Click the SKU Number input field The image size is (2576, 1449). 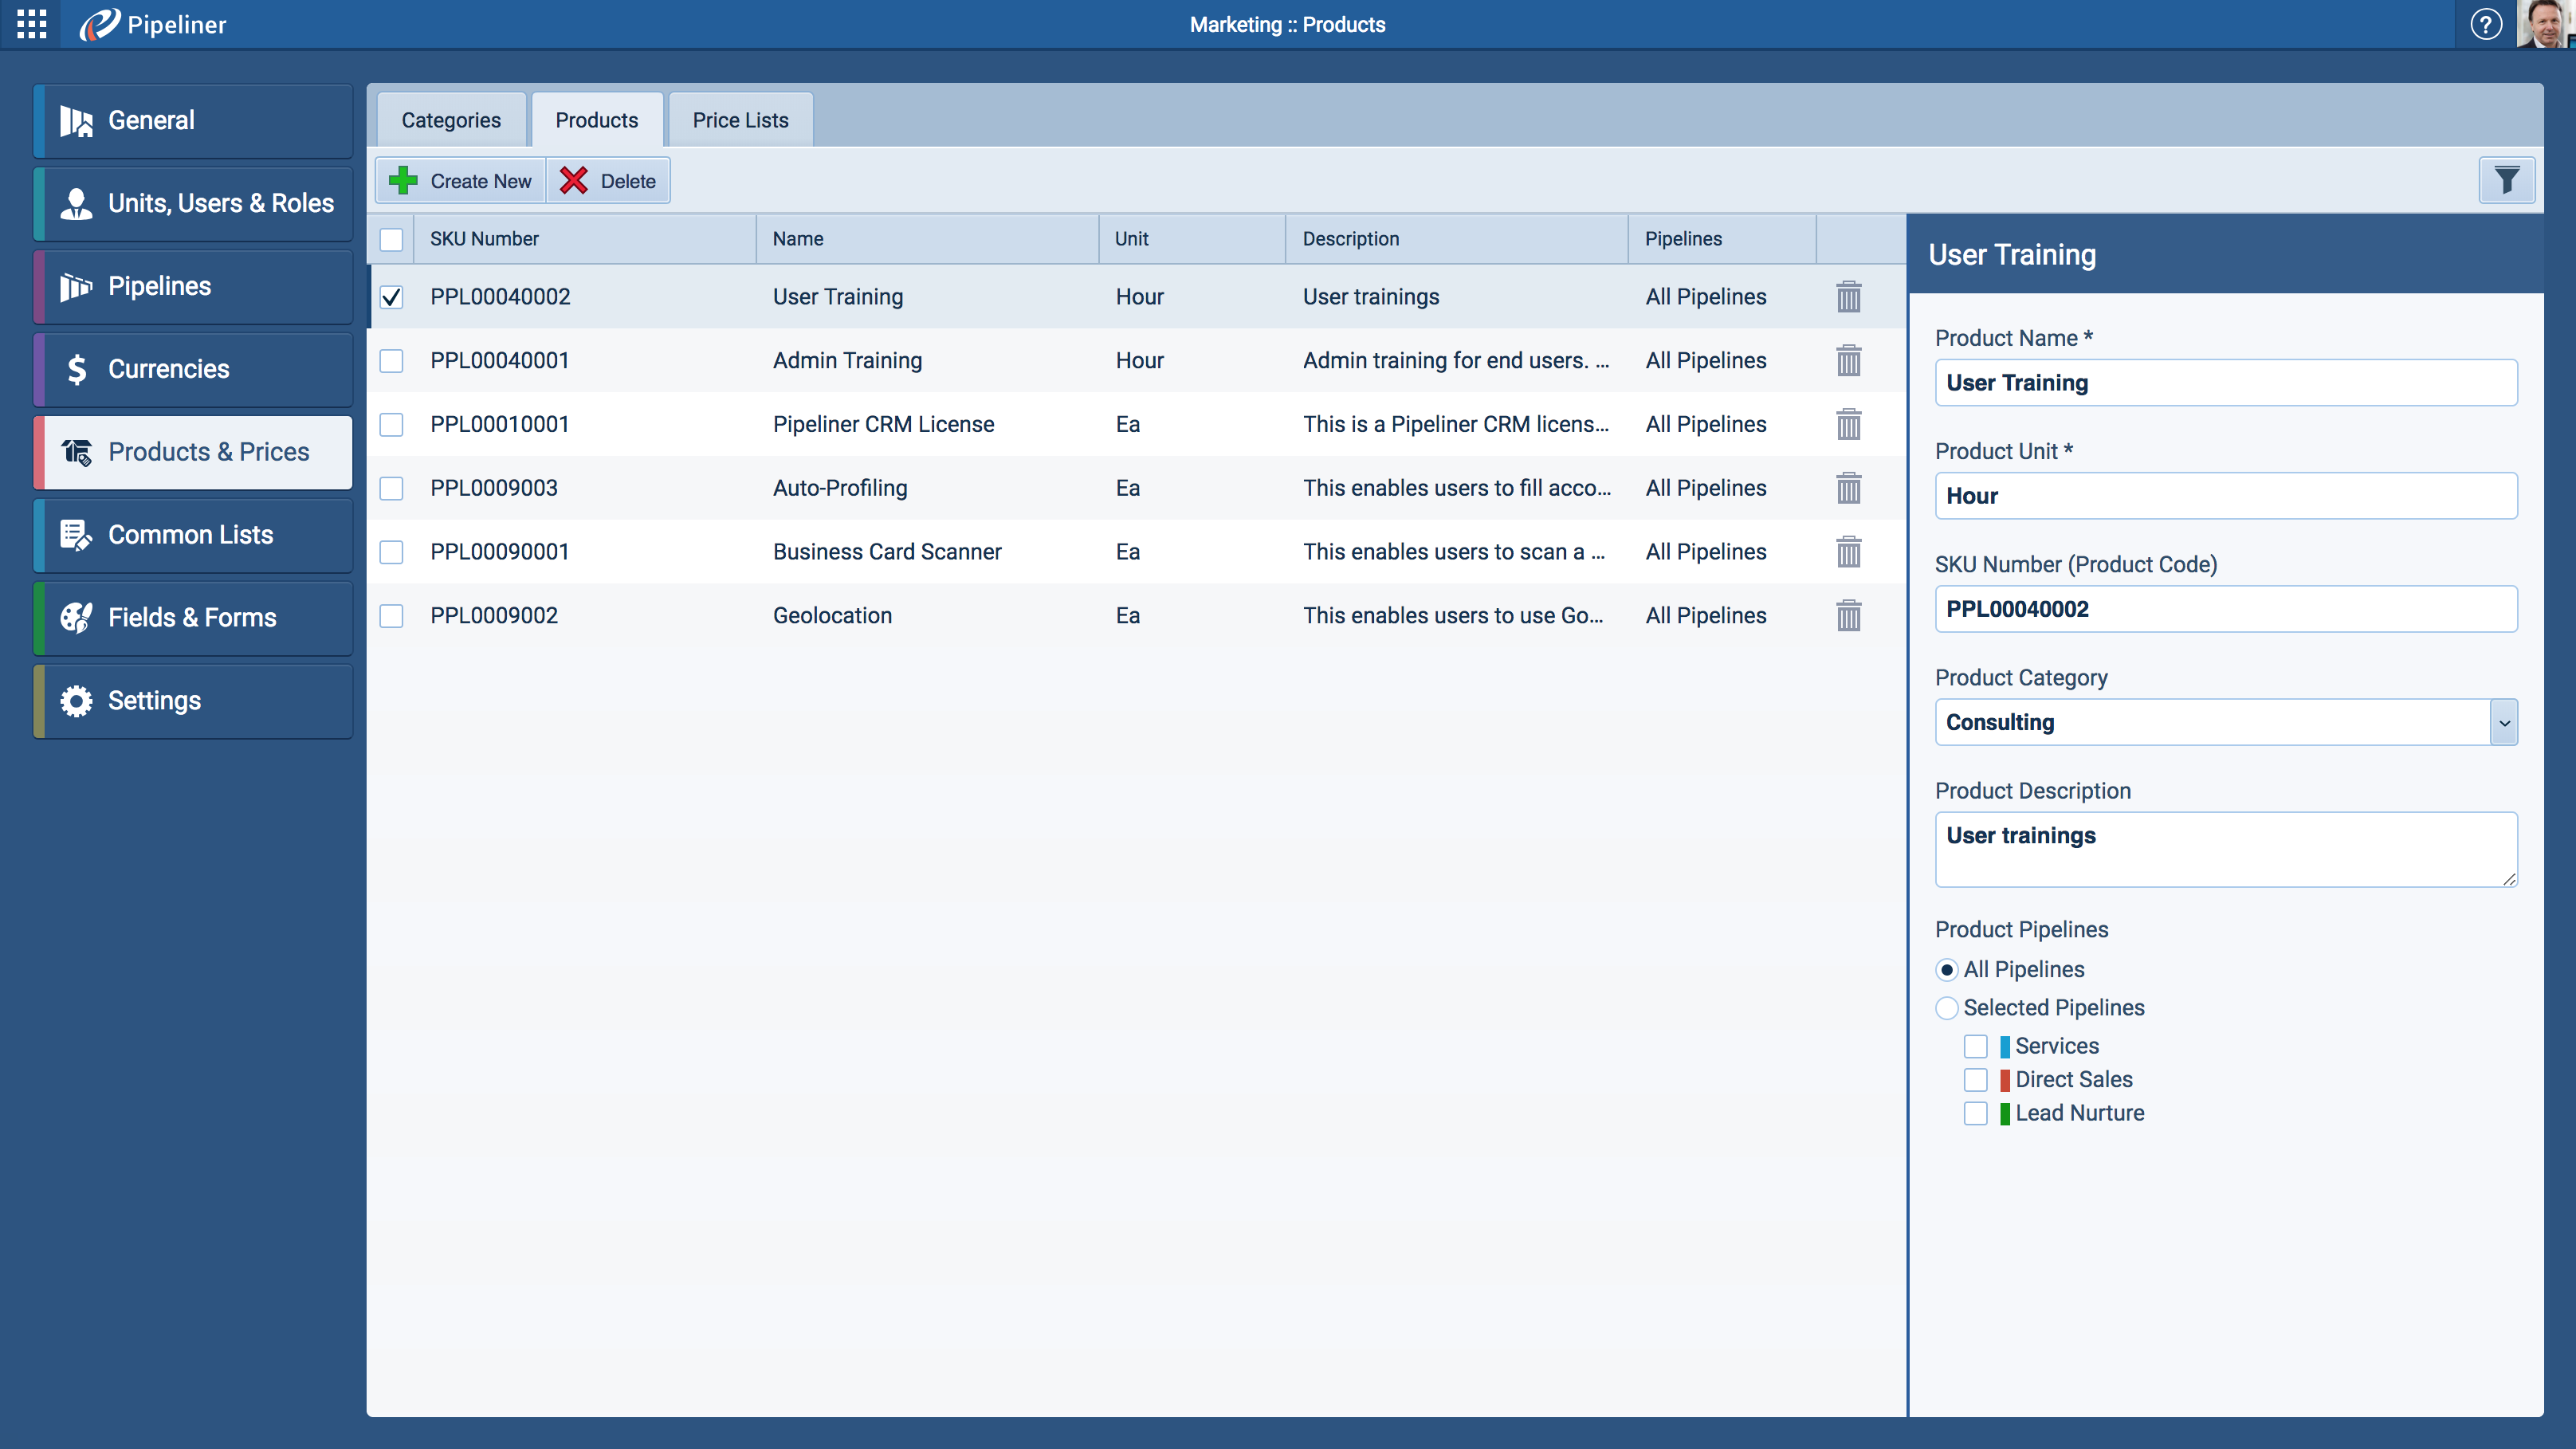click(x=2225, y=610)
